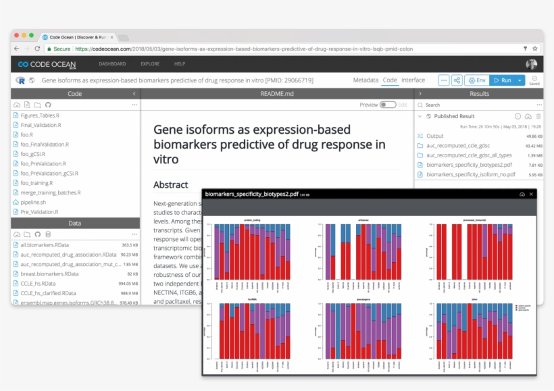The width and height of the screenshot is (554, 391).
Task: Click the Saved status checkmark
Action: pyautogui.click(x=534, y=77)
